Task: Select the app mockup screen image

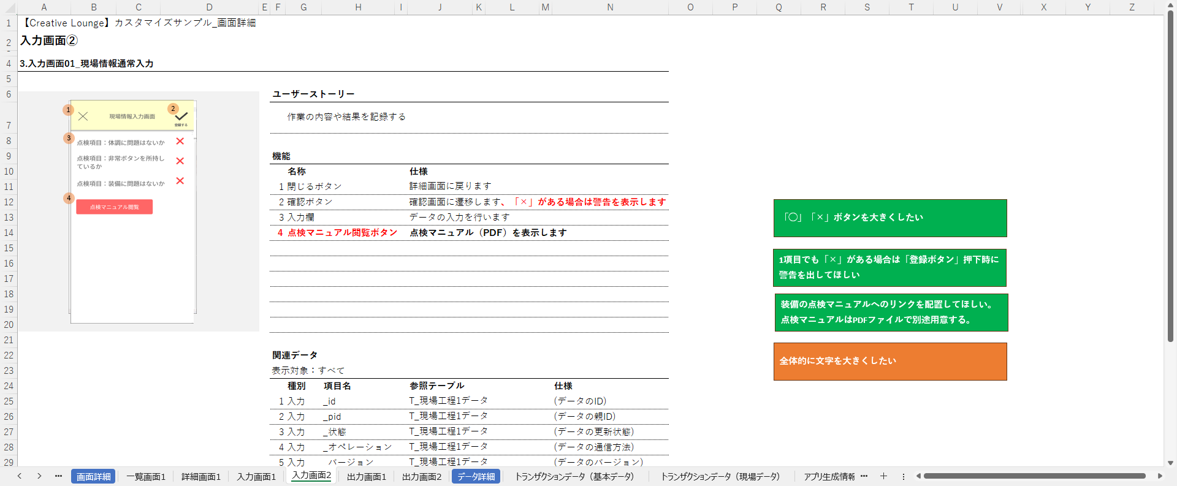Action: click(133, 211)
